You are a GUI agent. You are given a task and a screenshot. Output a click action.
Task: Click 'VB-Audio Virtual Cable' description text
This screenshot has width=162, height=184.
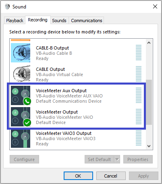coord(59,74)
